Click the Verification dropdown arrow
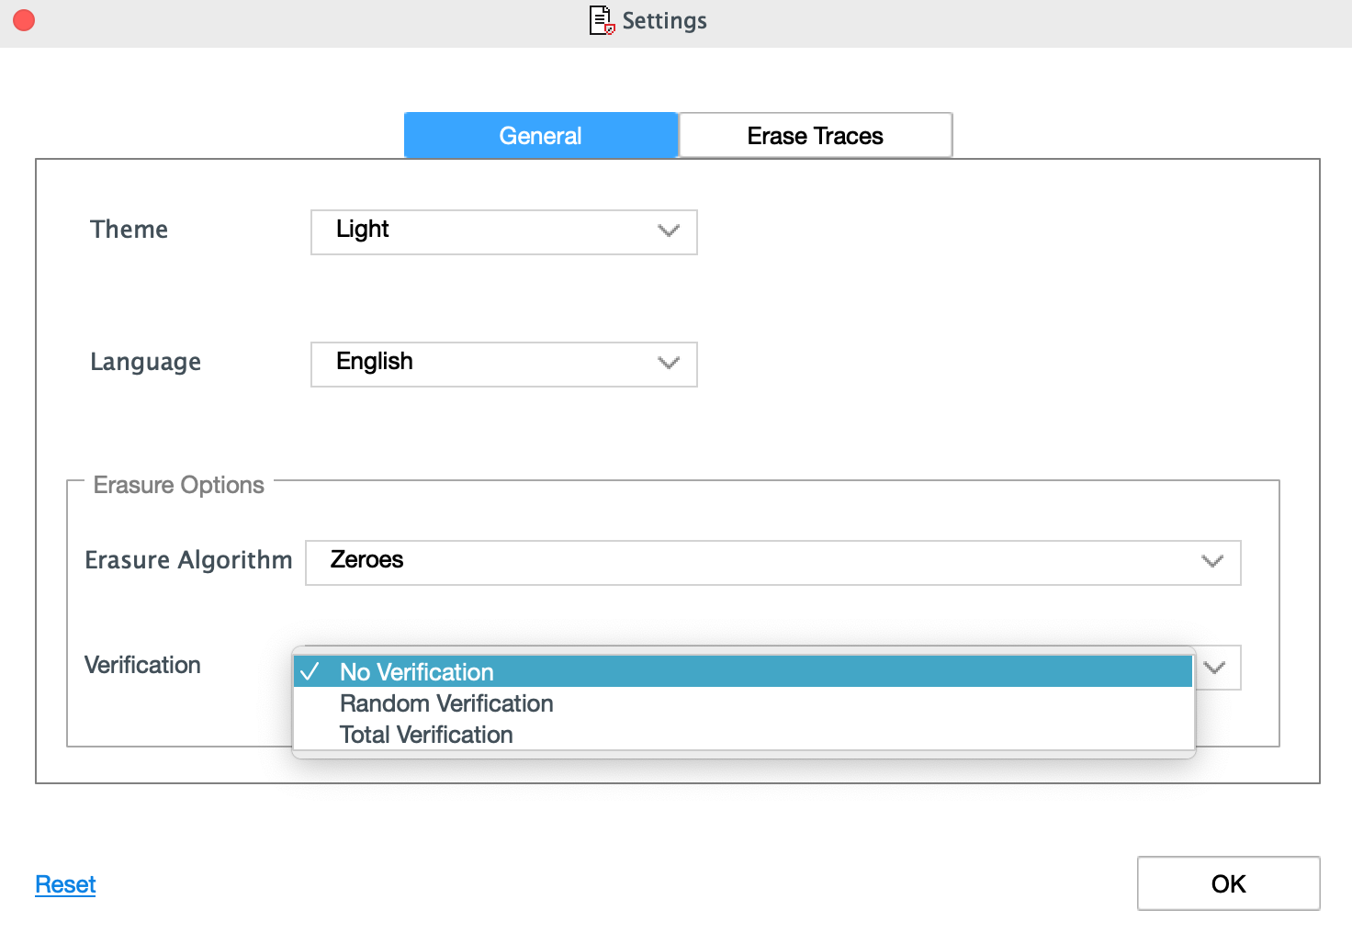This screenshot has height=944, width=1352. pos(1215,668)
